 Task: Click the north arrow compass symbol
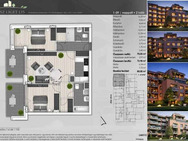[103, 120]
